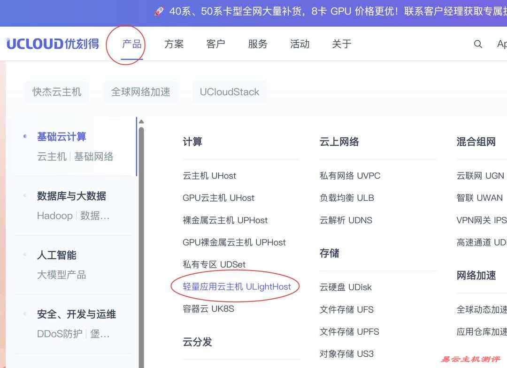Switch to the UCloudStack tab

coord(230,91)
